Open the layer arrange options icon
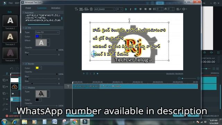The image size is (222, 125). [x=184, y=9]
